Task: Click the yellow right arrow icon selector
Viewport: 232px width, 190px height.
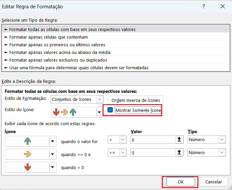Action: click(x=27, y=154)
